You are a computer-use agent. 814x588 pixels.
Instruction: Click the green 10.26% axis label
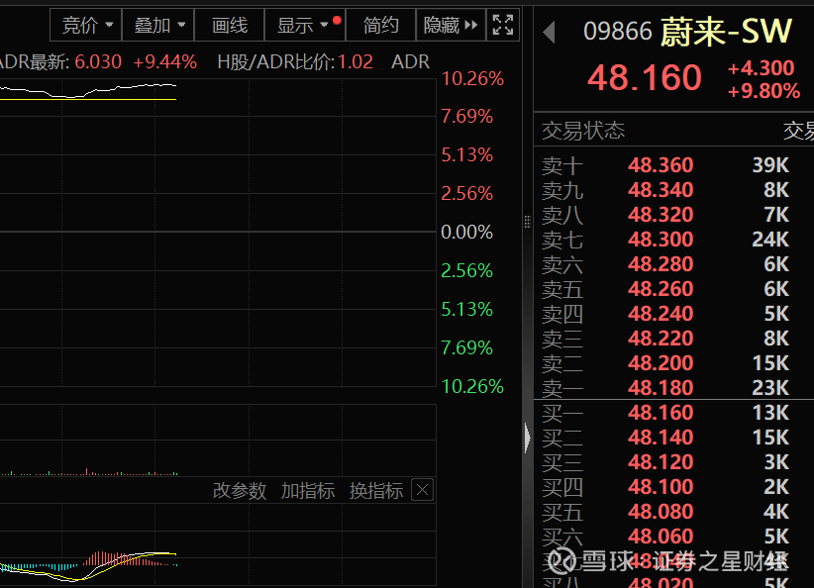(x=472, y=387)
